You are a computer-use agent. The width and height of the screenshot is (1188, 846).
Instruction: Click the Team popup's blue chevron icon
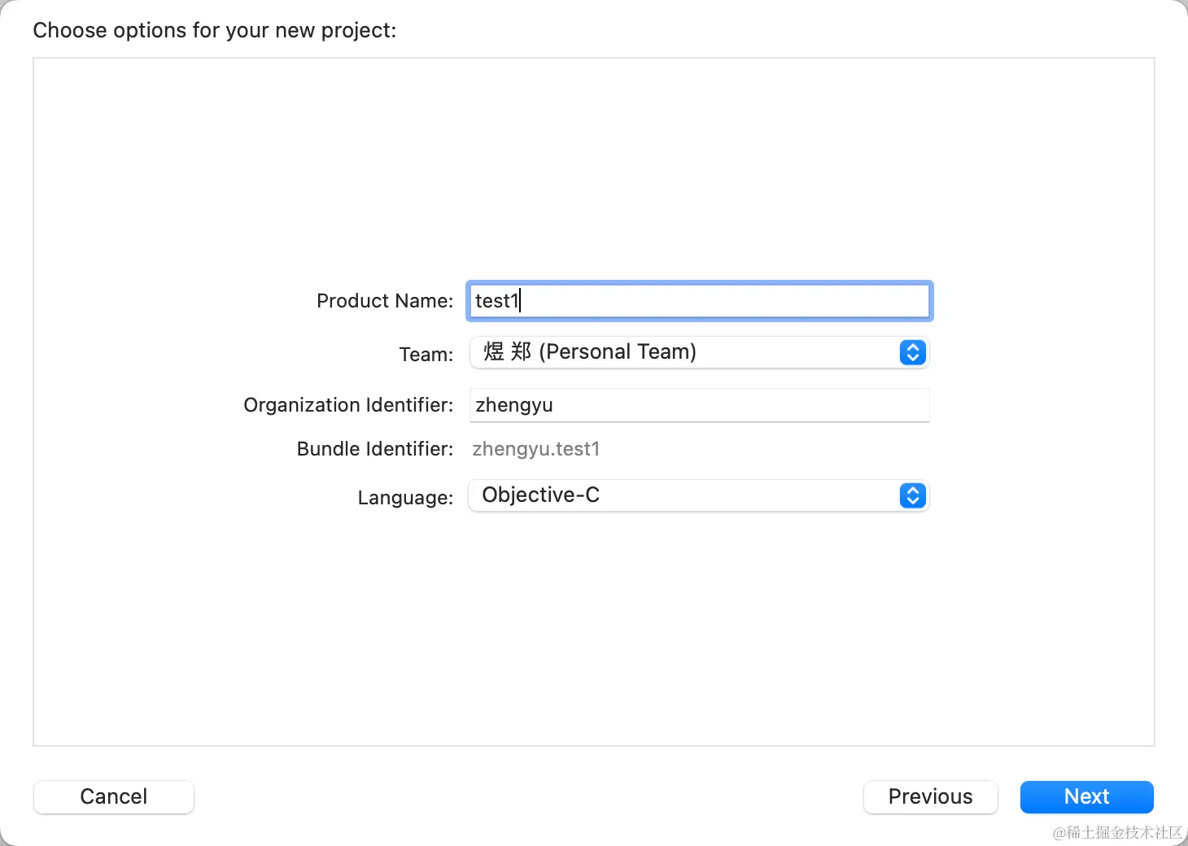coord(912,352)
